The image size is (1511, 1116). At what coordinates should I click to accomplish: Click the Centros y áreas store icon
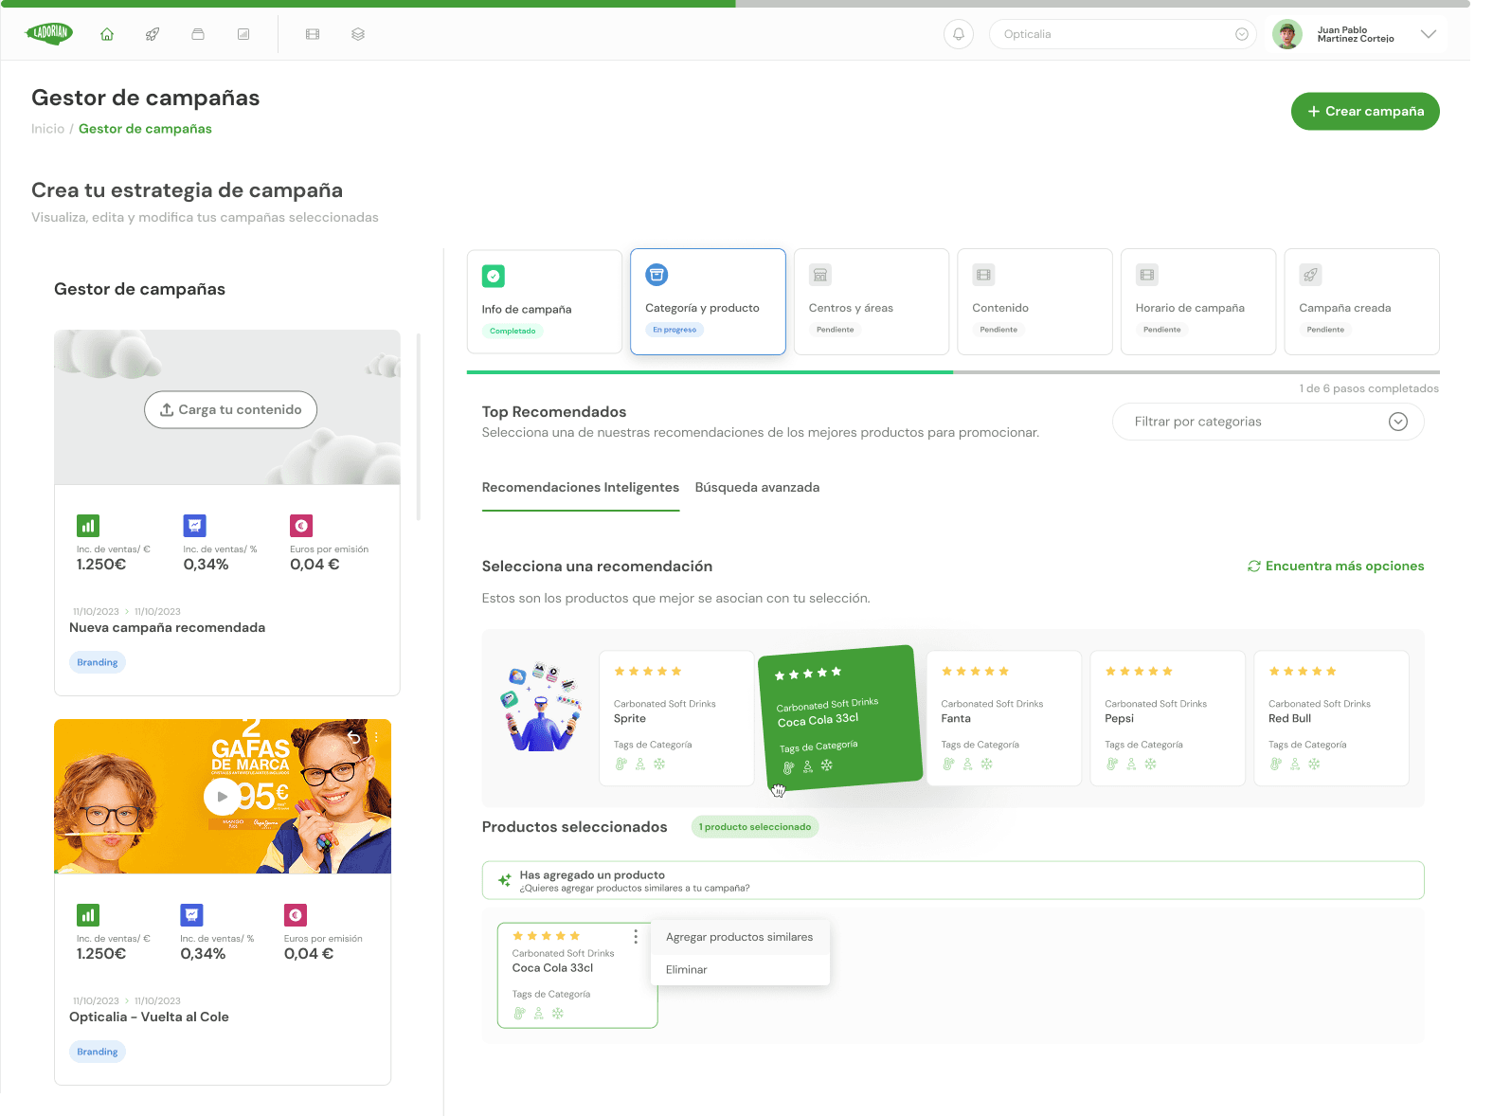coord(820,275)
